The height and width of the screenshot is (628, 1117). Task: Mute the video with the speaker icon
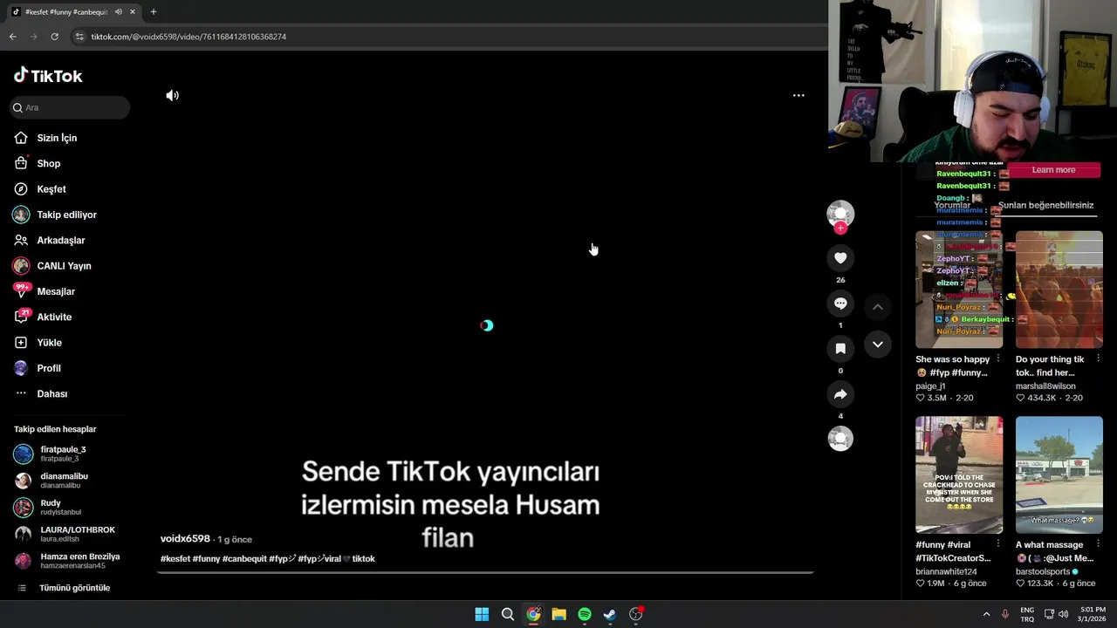click(173, 95)
